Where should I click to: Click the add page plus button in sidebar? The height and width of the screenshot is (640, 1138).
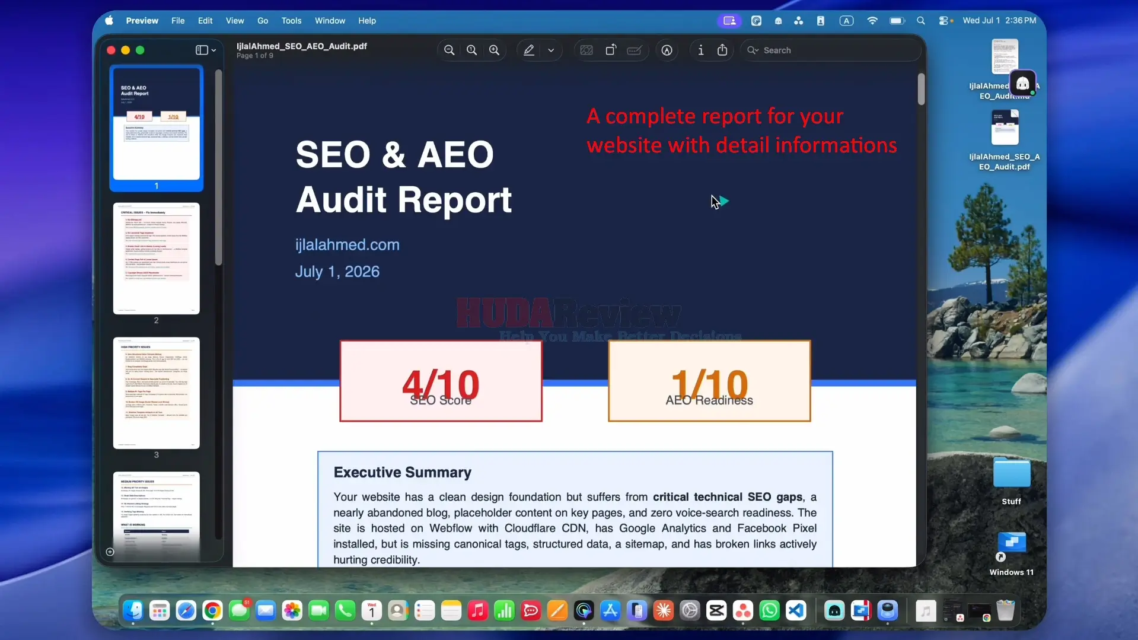point(110,552)
